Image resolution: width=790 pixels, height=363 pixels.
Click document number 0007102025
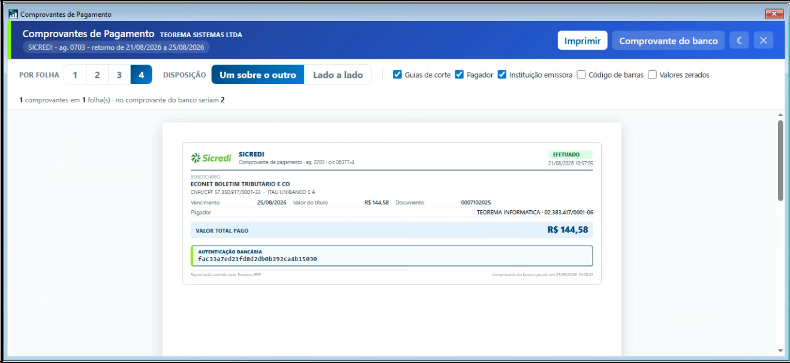click(476, 202)
